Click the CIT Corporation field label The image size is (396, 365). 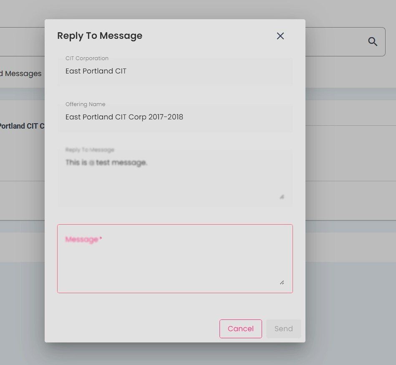pos(87,58)
